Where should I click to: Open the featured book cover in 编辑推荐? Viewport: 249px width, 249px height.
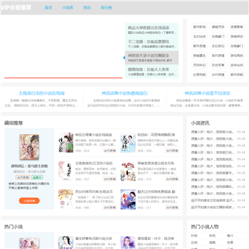tap(29, 147)
